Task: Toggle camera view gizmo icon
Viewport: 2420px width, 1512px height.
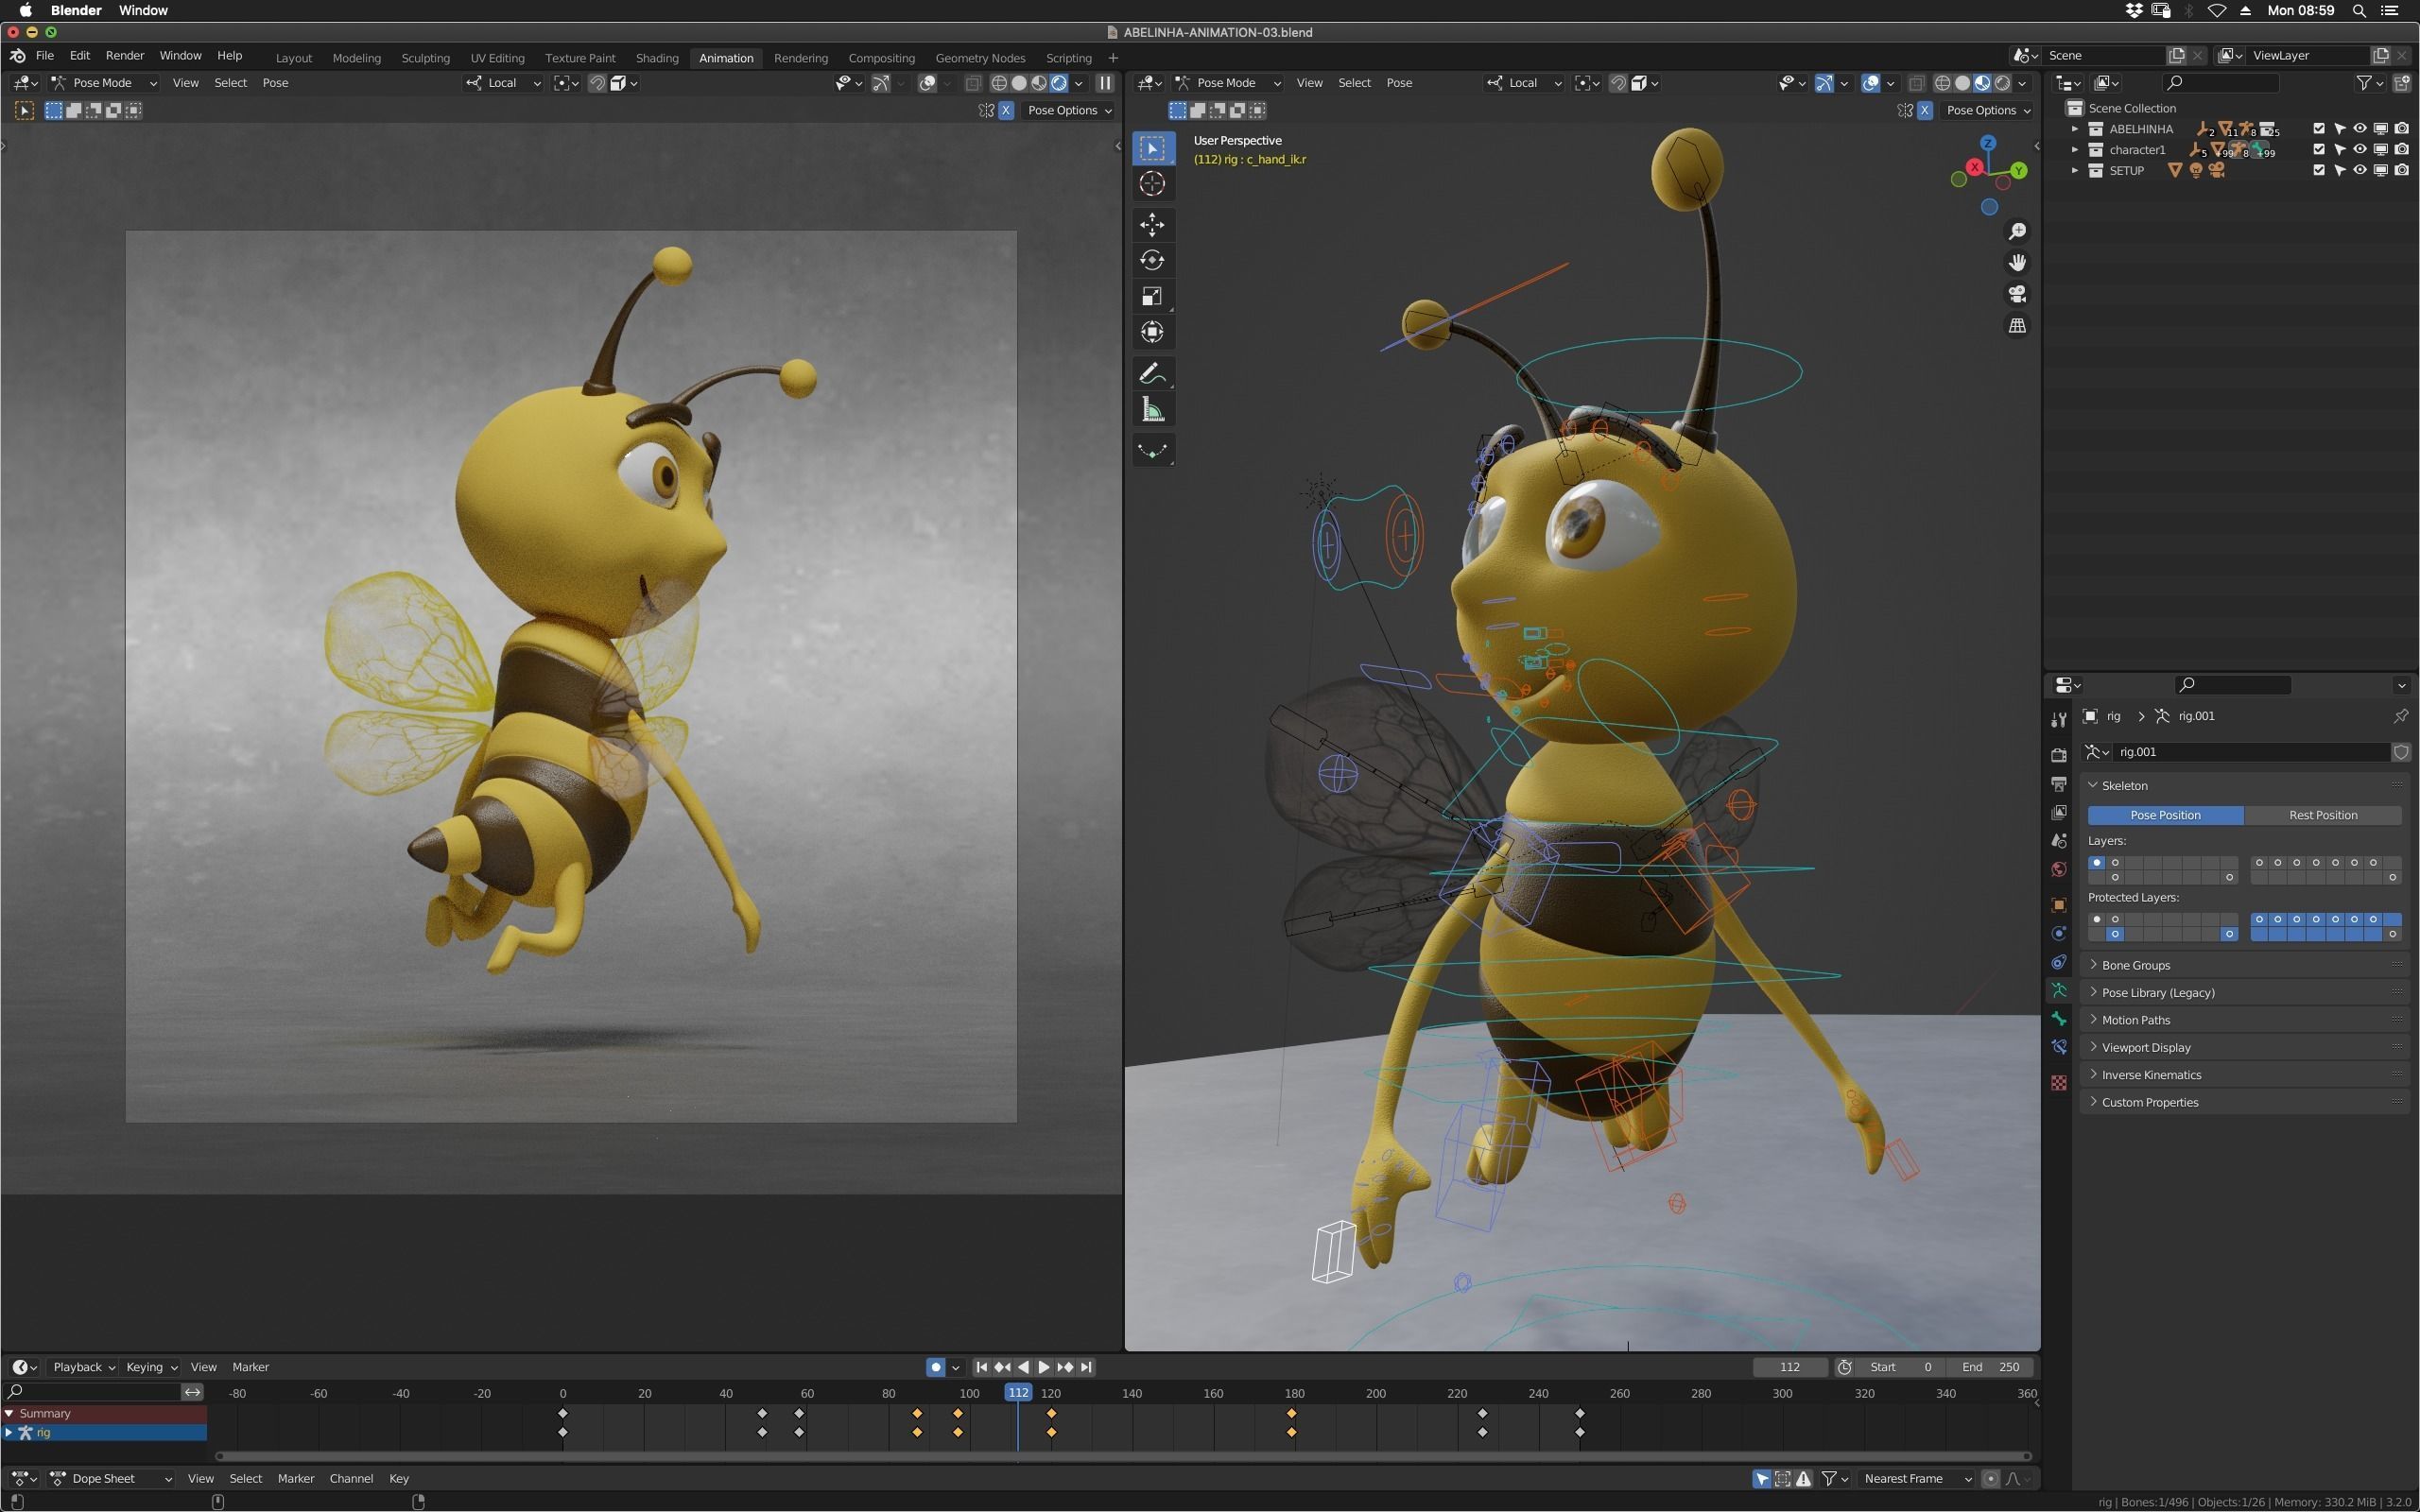Action: [2017, 294]
